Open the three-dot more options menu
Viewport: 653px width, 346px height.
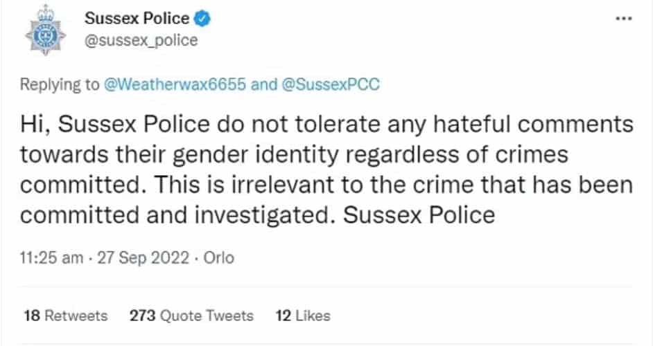pos(623,19)
